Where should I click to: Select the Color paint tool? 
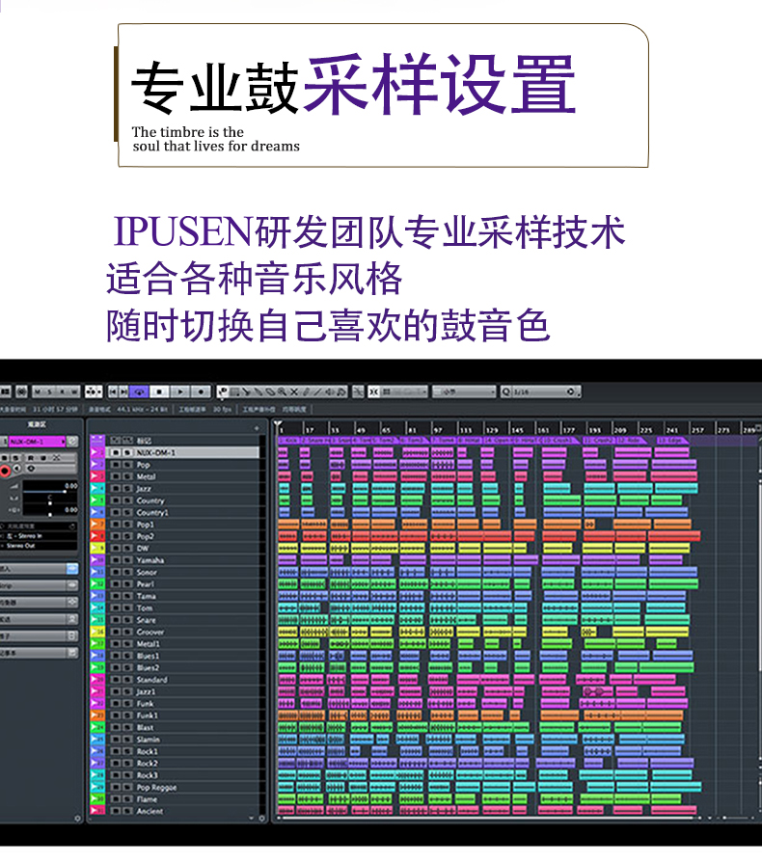(341, 391)
